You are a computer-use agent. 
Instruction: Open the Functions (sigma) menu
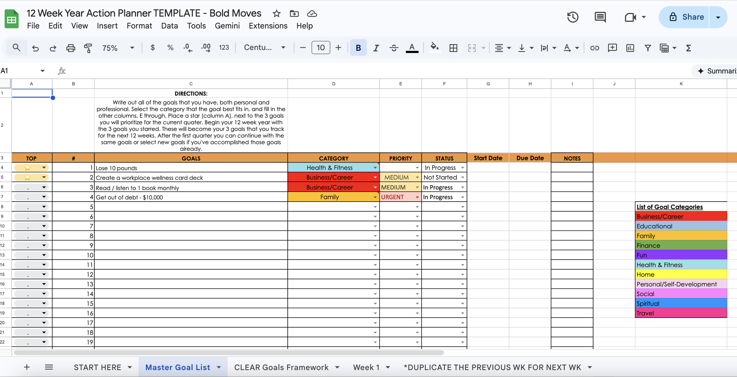click(x=688, y=47)
